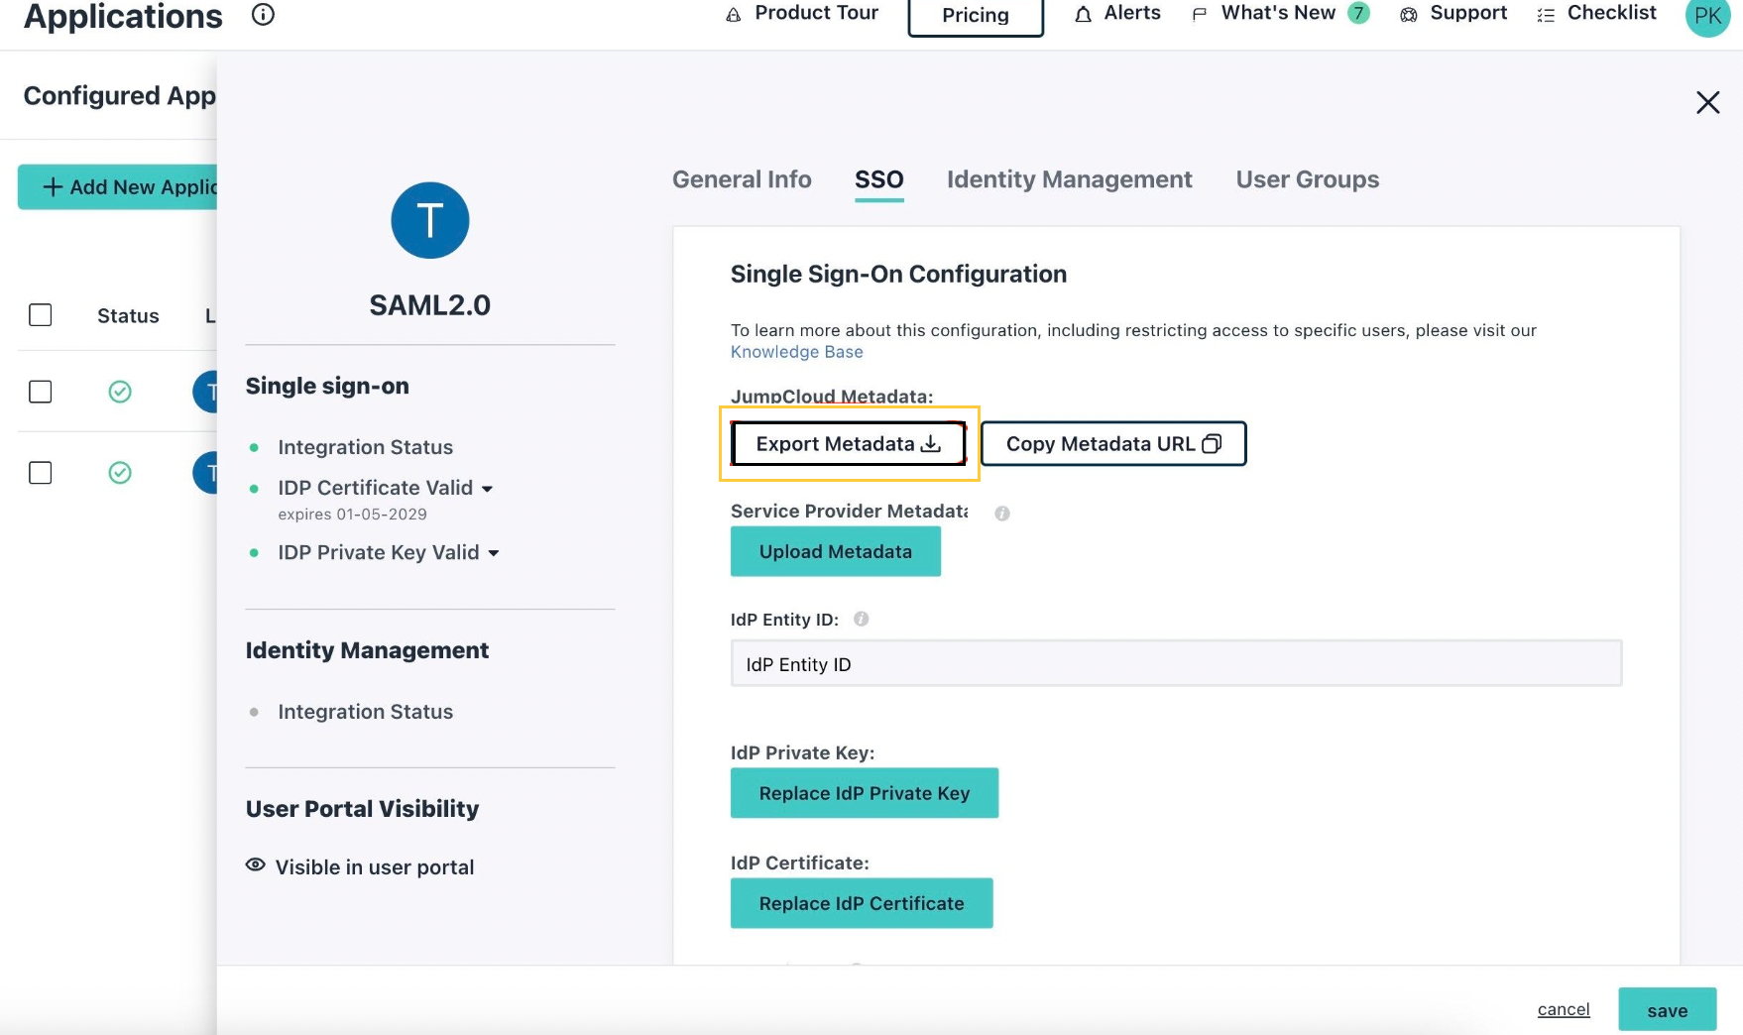Click the What's New badge showing 7
The width and height of the screenshot is (1743, 1035).
coord(1358,13)
